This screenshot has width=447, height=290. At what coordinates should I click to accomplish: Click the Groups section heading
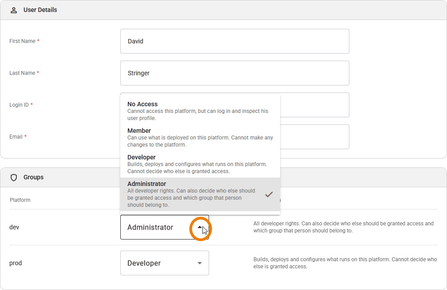tap(33, 177)
